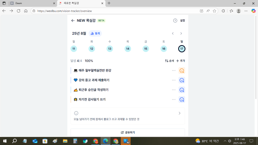The height and width of the screenshot is (145, 258).
Task: Click the browser back button
Action: click(x=4, y=11)
